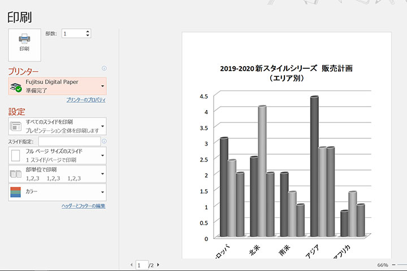Open the Fujitsu Digital Paper printer dropdown
This screenshot has width=407, height=271.
point(102,86)
